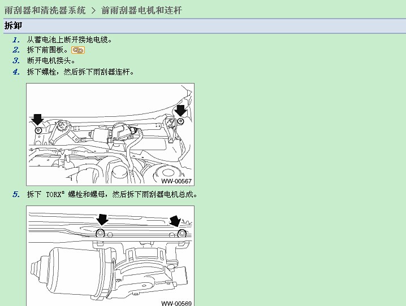Select the 拆卸 section header
This screenshot has height=306, width=406.
tap(205, 26)
